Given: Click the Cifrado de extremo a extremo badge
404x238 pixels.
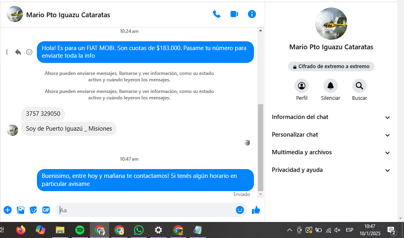Looking at the screenshot, I should coord(331,67).
